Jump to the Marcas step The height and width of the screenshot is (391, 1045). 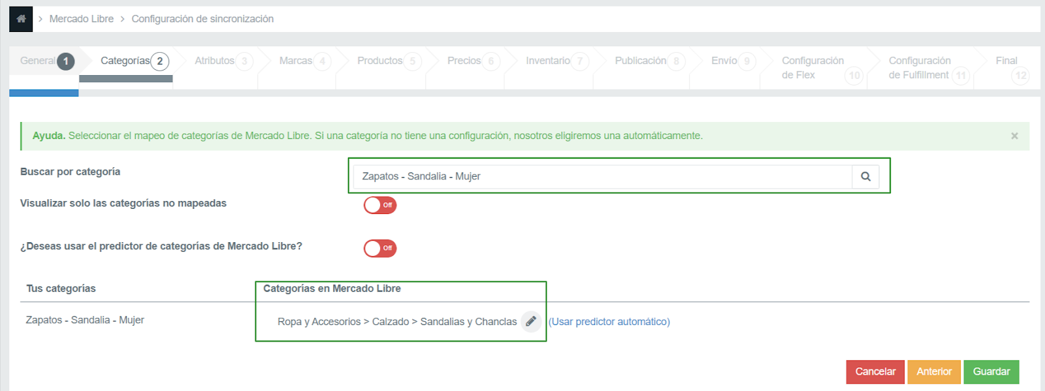305,61
